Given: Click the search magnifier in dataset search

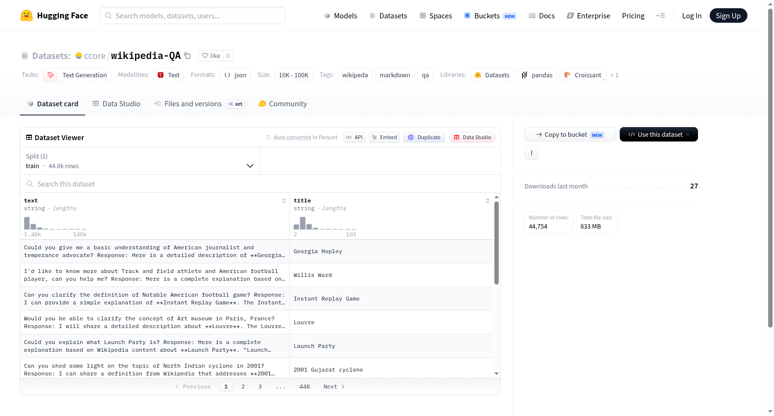Looking at the screenshot, I should [30, 184].
